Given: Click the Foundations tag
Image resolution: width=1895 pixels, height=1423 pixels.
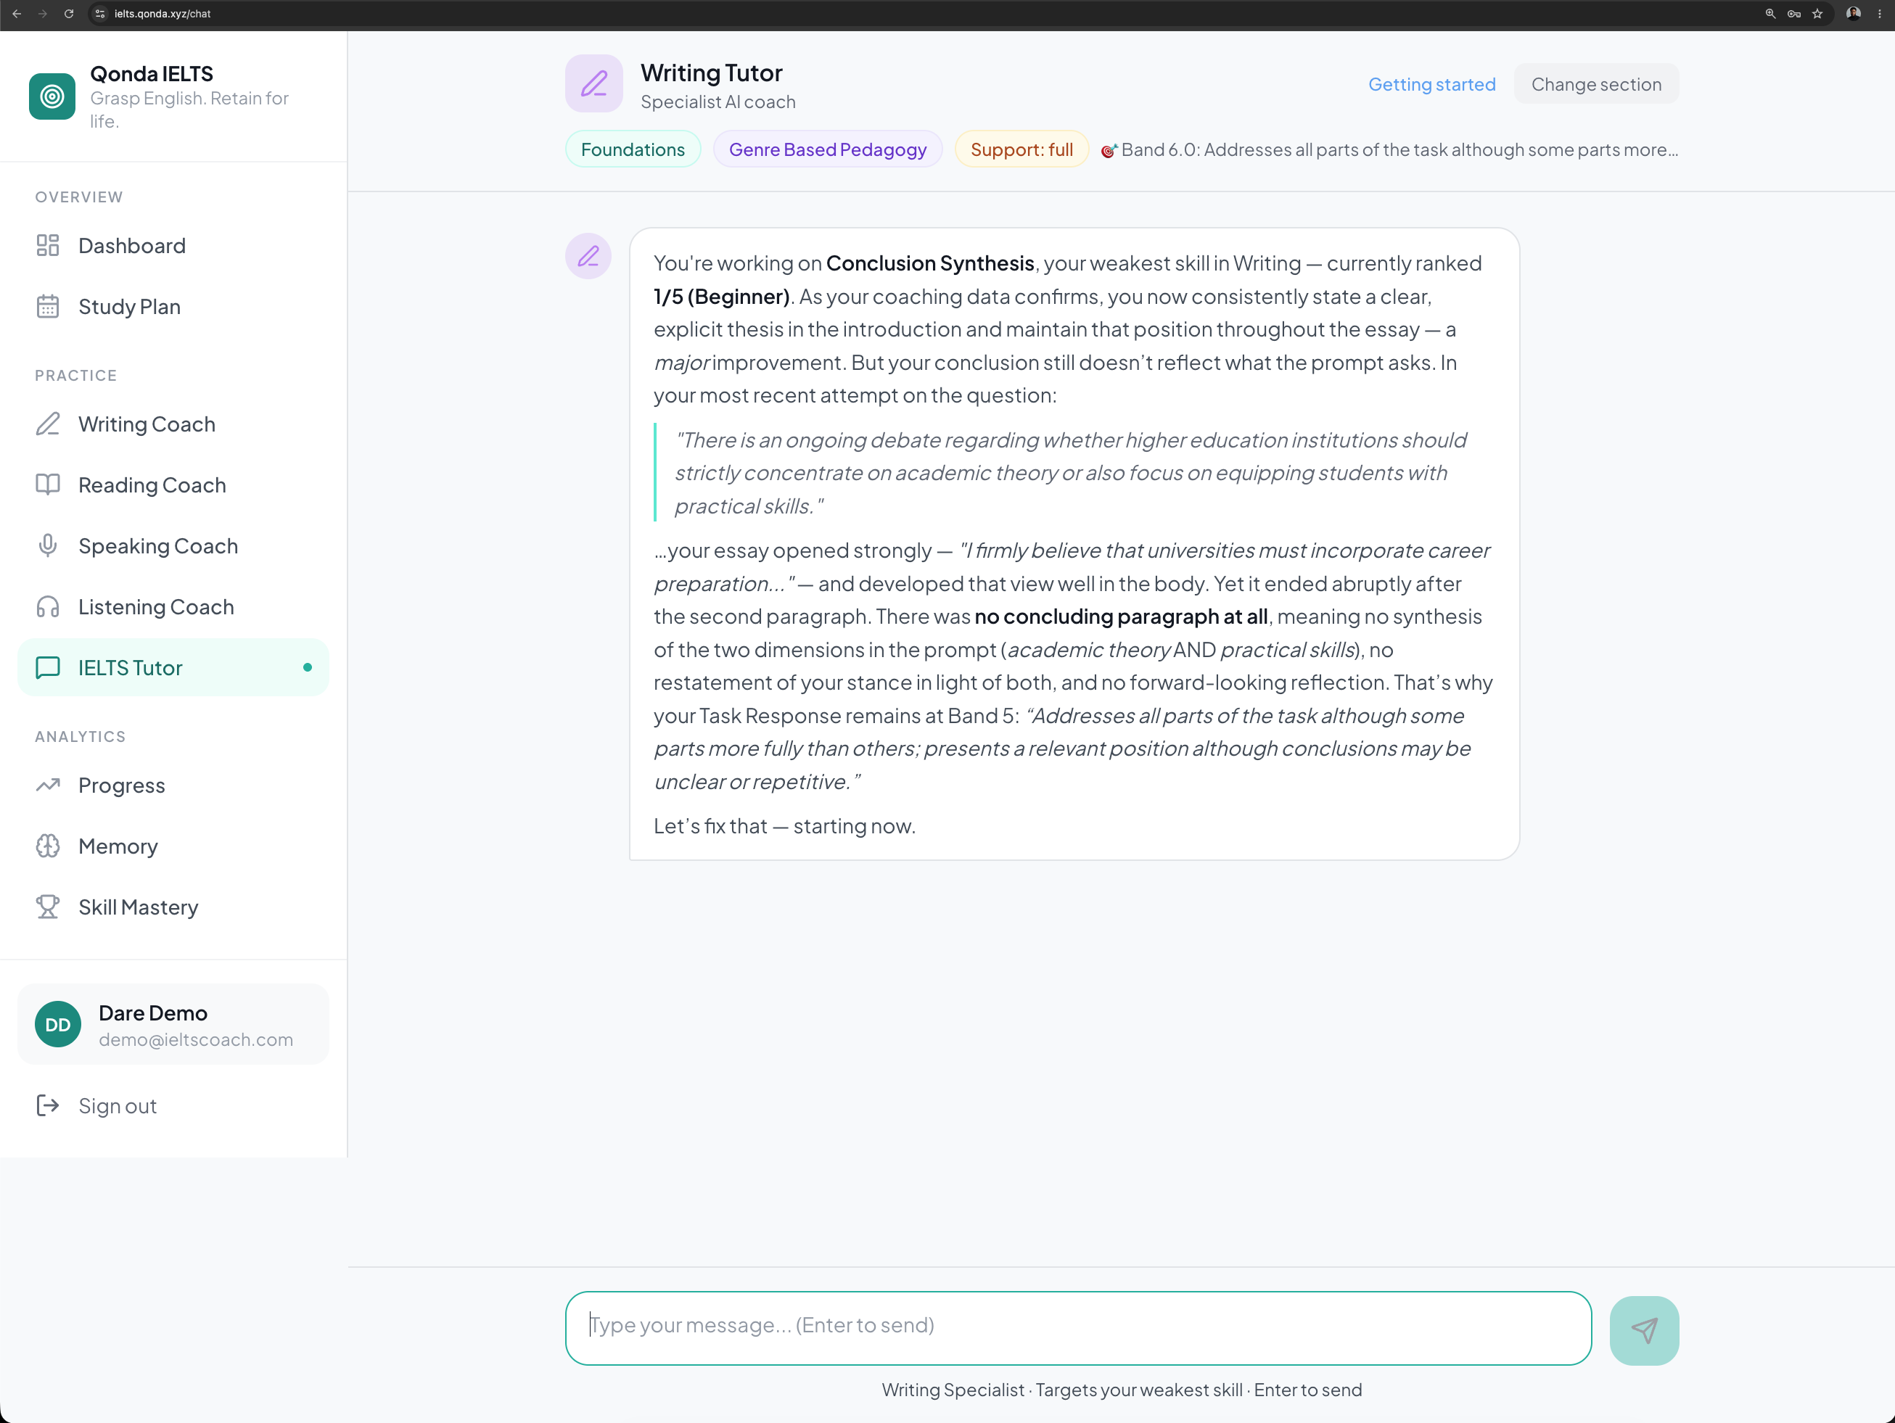Looking at the screenshot, I should click(632, 150).
